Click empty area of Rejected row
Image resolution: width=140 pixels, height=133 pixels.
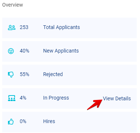point(99,75)
